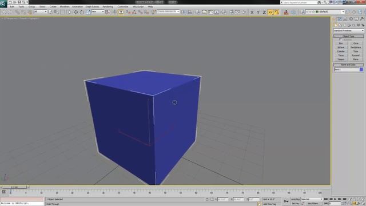Open the Motion command panel tab

pyautogui.click(x=351, y=19)
